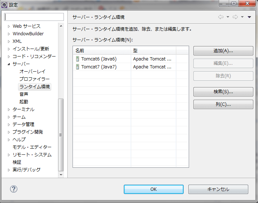This screenshot has width=258, height=203.
Task: Expand the チーム tree node
Action: [9, 117]
